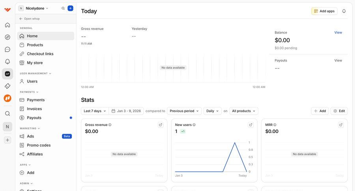Click the Add stat button
355x191 pixels.
(x=320, y=111)
